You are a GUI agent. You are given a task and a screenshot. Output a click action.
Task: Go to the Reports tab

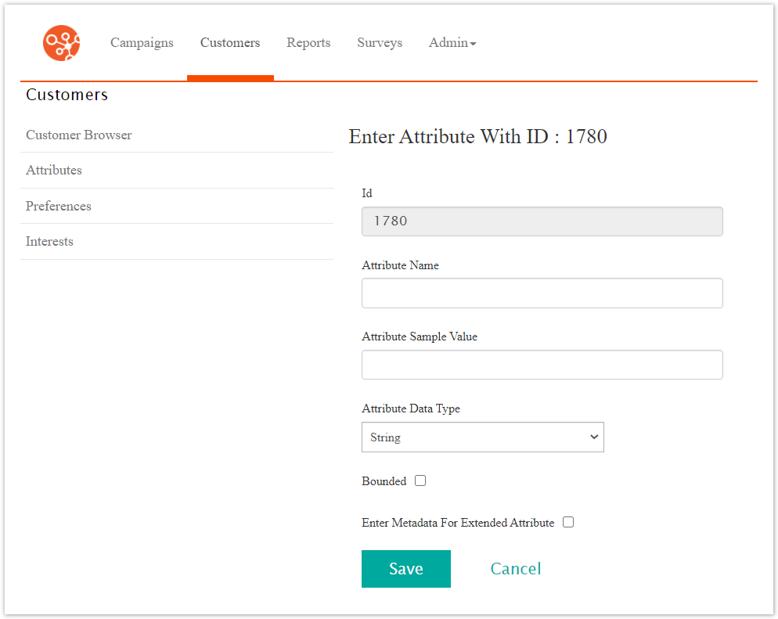coord(308,43)
